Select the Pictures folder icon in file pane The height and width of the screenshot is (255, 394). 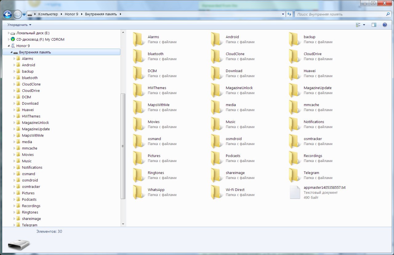(139, 158)
